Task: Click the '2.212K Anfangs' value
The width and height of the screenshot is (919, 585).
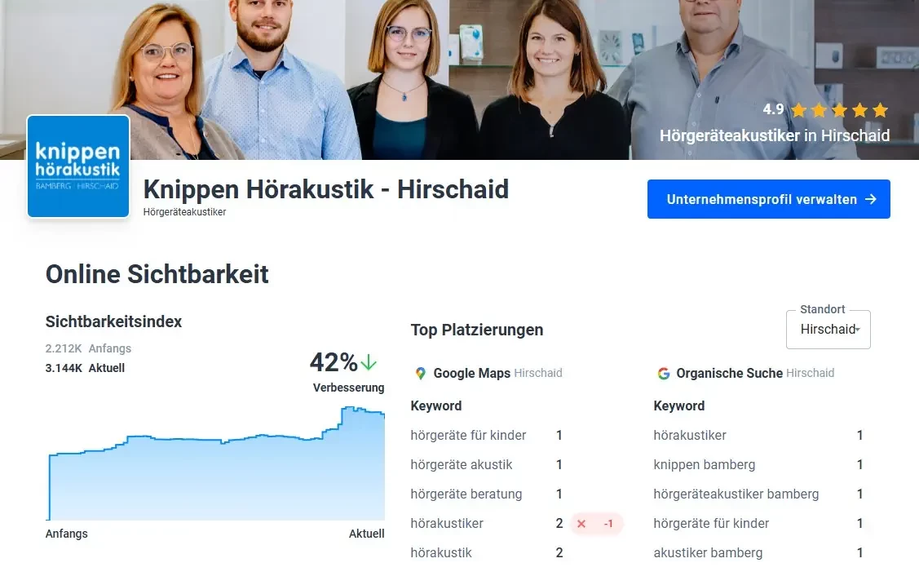Action: coord(89,348)
